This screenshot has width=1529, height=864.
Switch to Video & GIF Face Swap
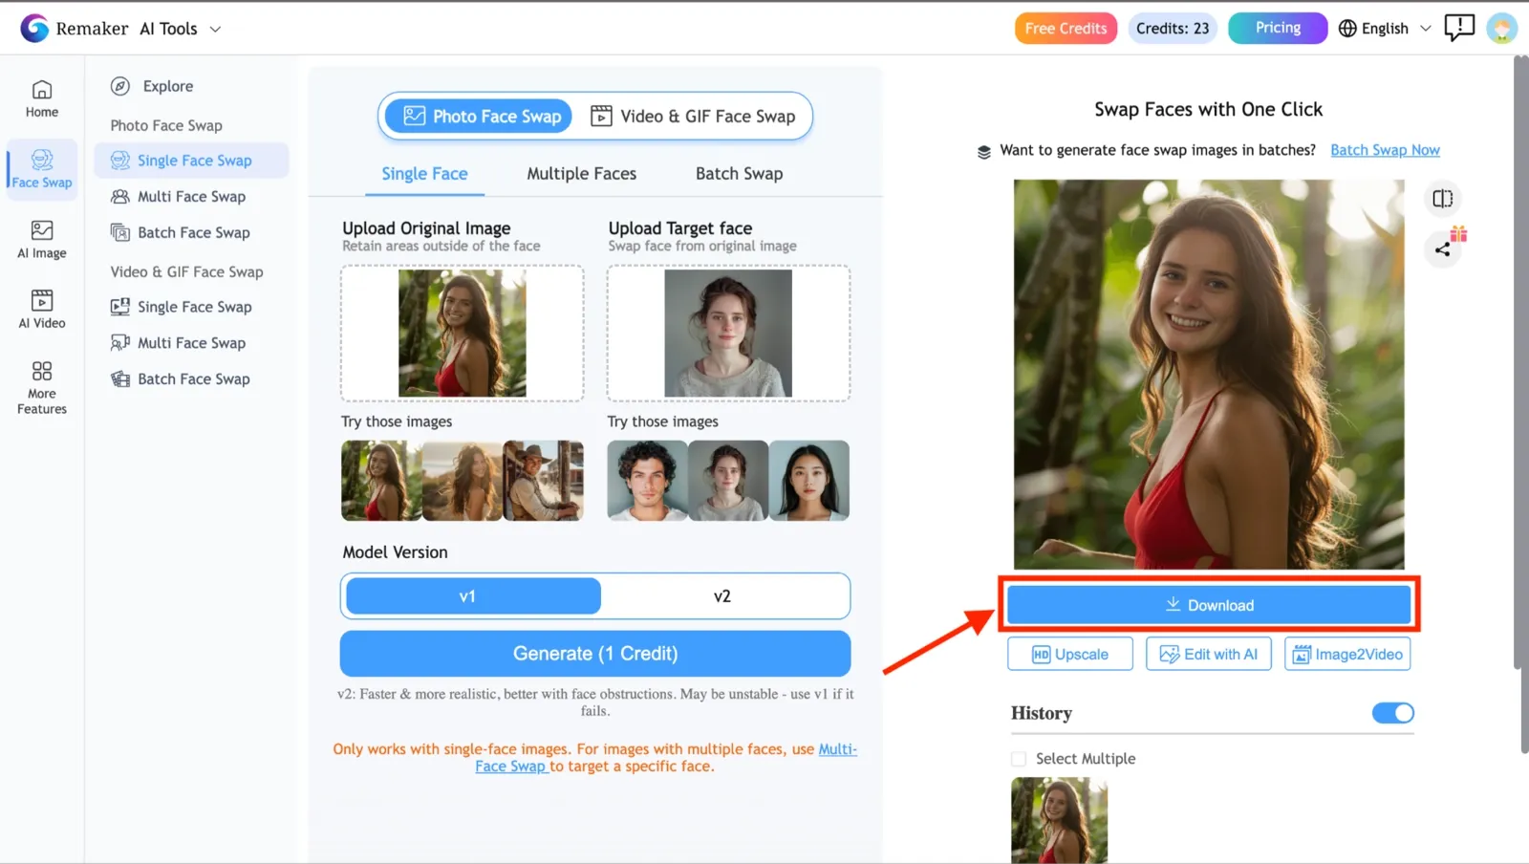coord(693,117)
